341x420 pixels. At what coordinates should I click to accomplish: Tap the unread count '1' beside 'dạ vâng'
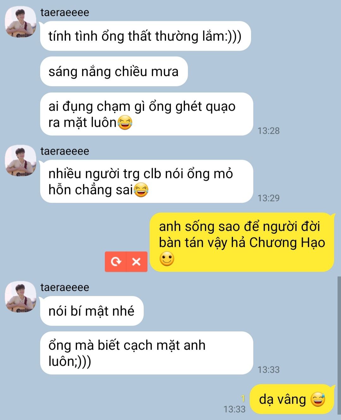[243, 398]
